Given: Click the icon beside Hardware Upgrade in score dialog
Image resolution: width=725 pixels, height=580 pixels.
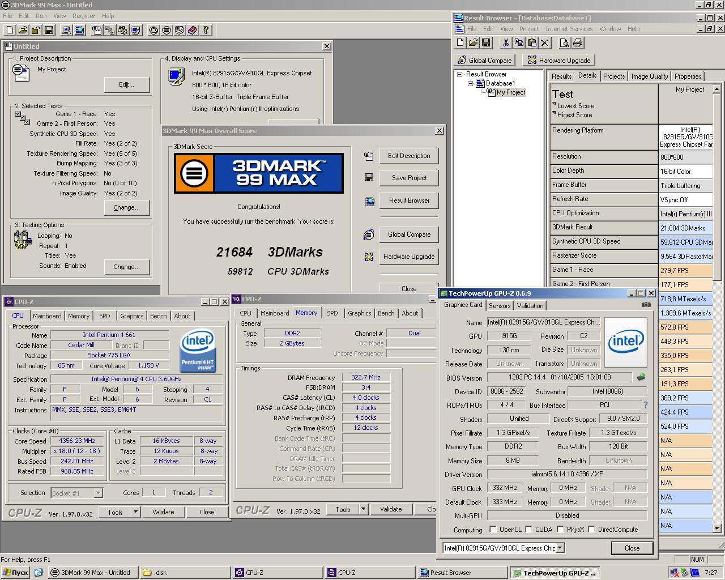Looking at the screenshot, I should tap(369, 257).
